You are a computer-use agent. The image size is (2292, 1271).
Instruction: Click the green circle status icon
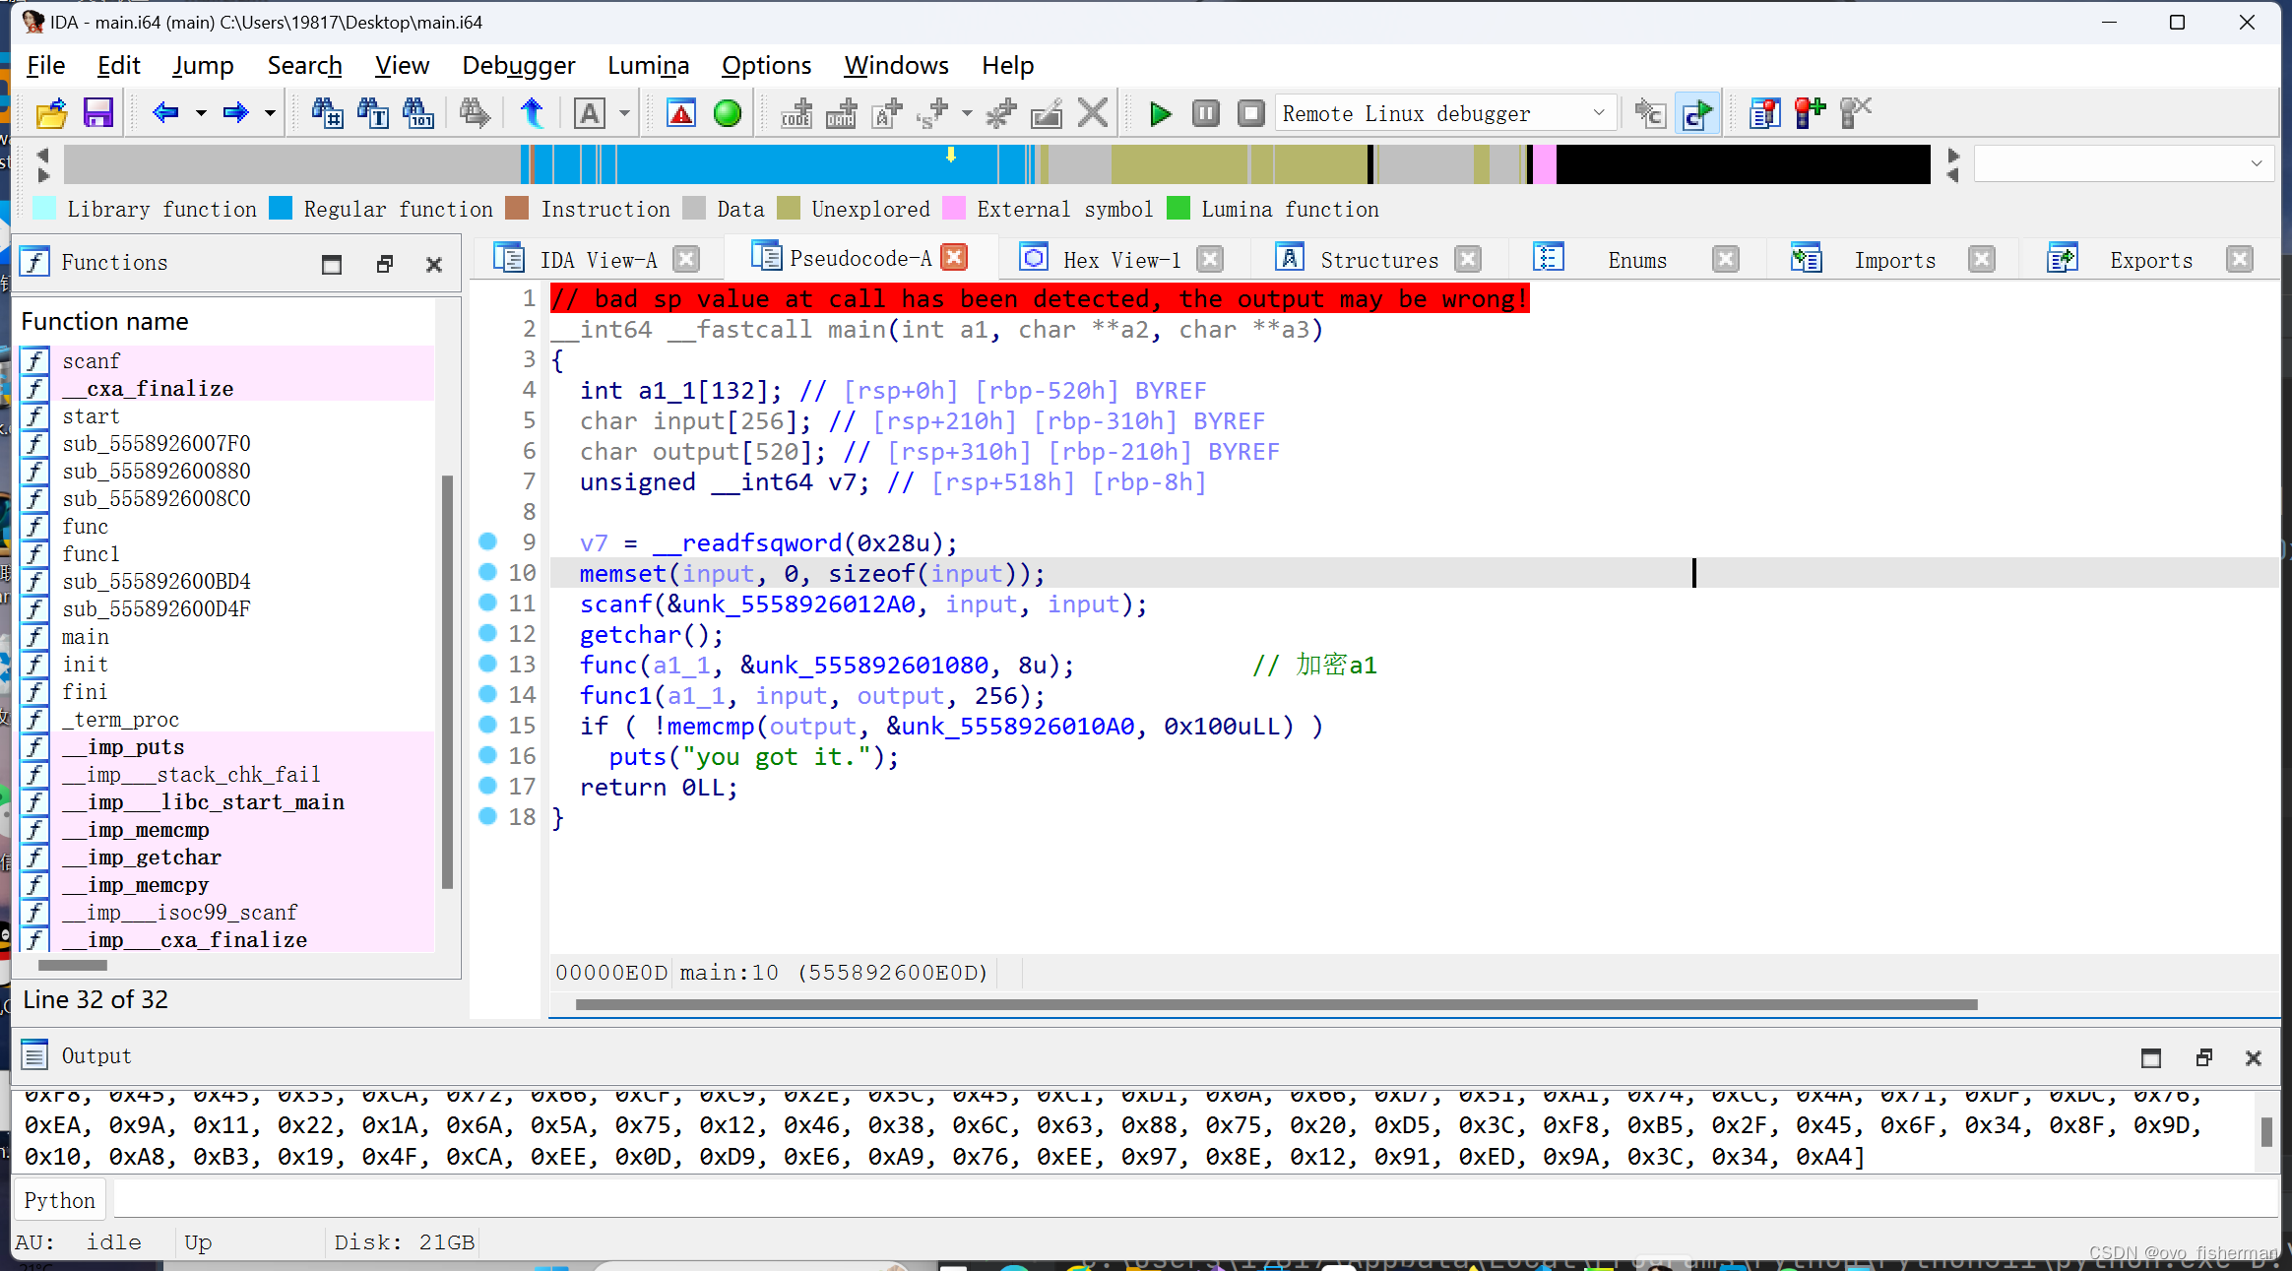click(x=727, y=113)
